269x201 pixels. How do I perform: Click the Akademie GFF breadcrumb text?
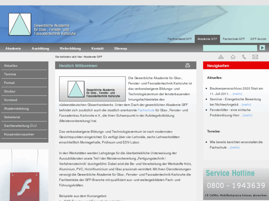click(93, 57)
